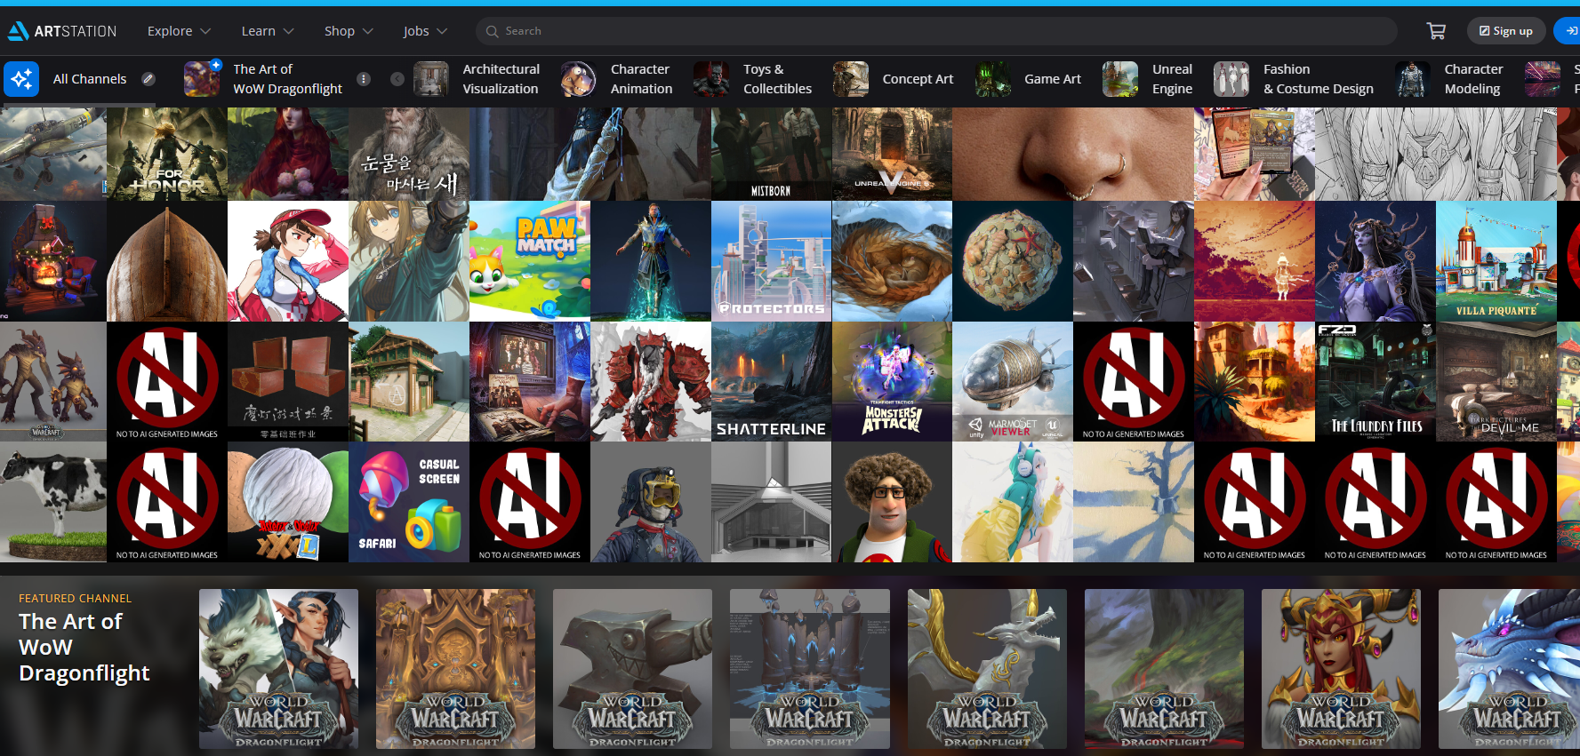Viewport: 1580px width, 756px height.
Task: Open the Toys & Collectibles channel label
Action: click(x=777, y=79)
